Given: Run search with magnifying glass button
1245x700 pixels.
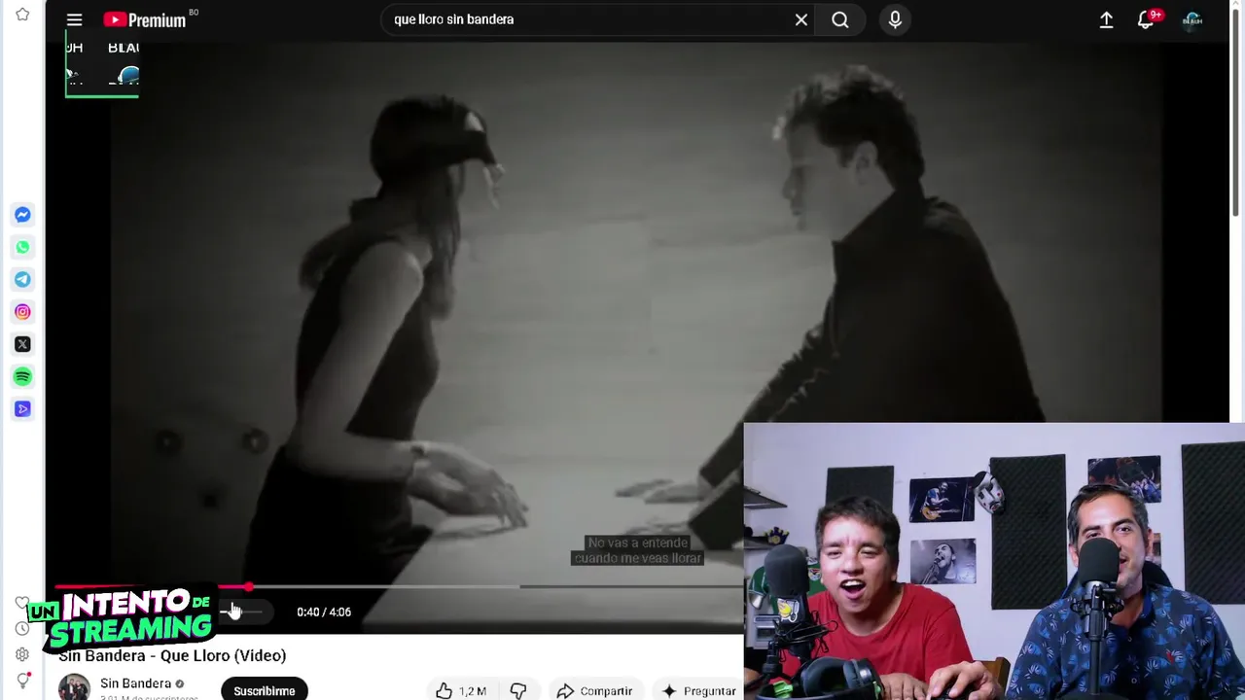Looking at the screenshot, I should click(x=840, y=19).
